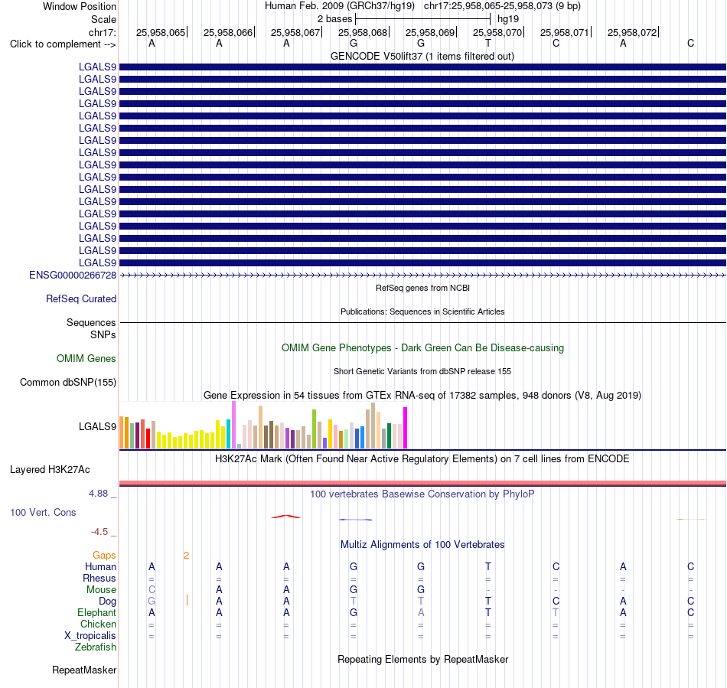Click the 'Click to complement -->' label
Screen dimensions: 727x688
pyautogui.click(x=63, y=44)
